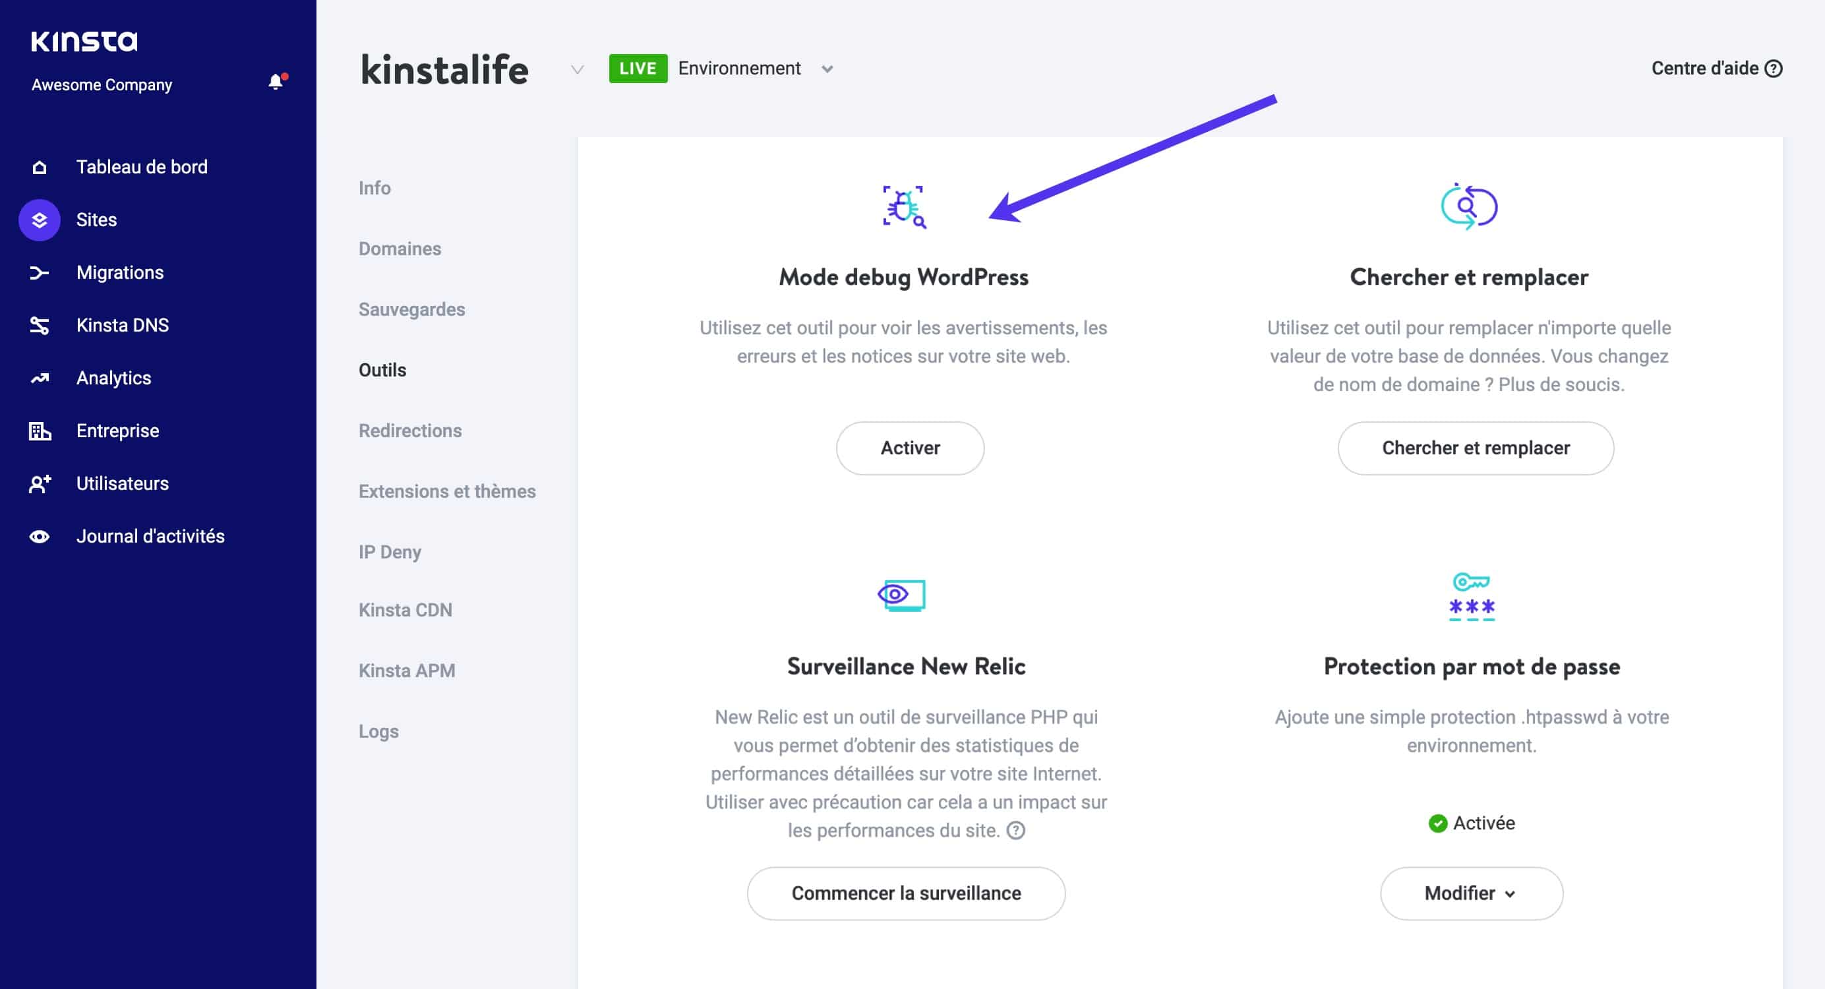
Task: Click the Chercher et remplacer icon
Action: [x=1467, y=206]
